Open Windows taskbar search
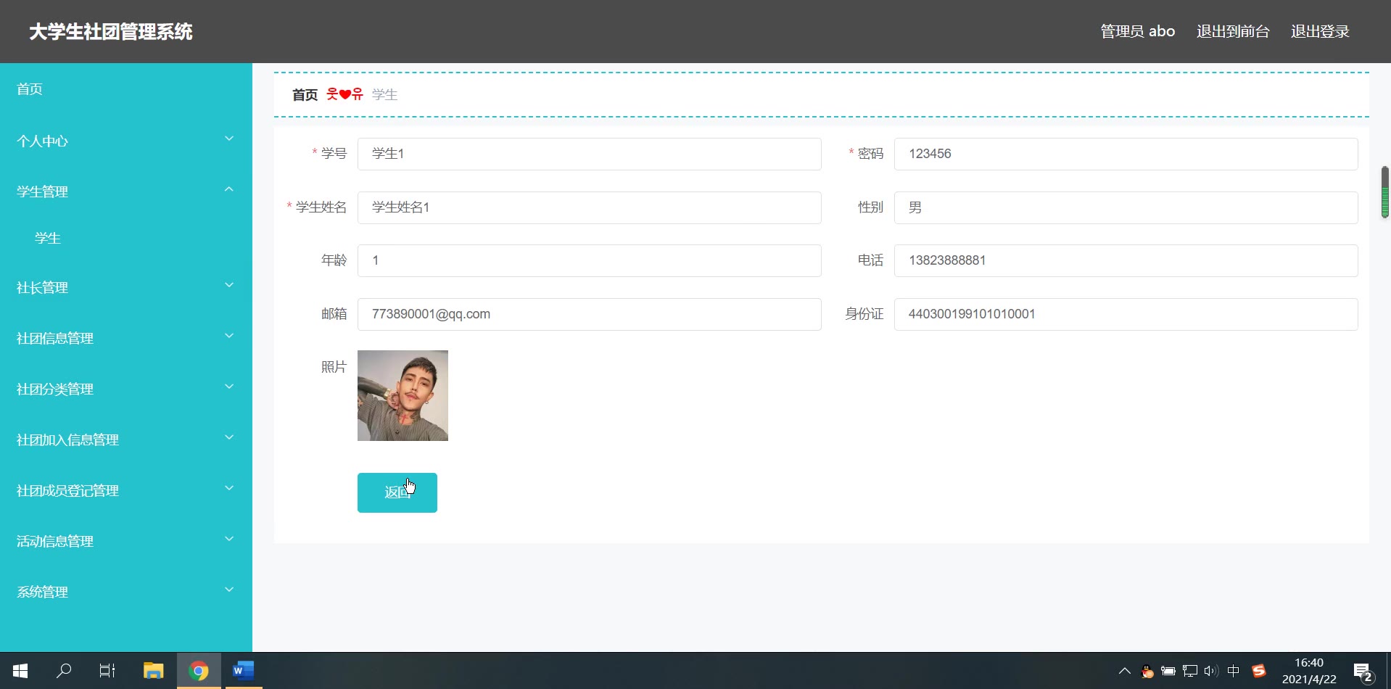This screenshot has height=689, width=1391. pyautogui.click(x=64, y=671)
